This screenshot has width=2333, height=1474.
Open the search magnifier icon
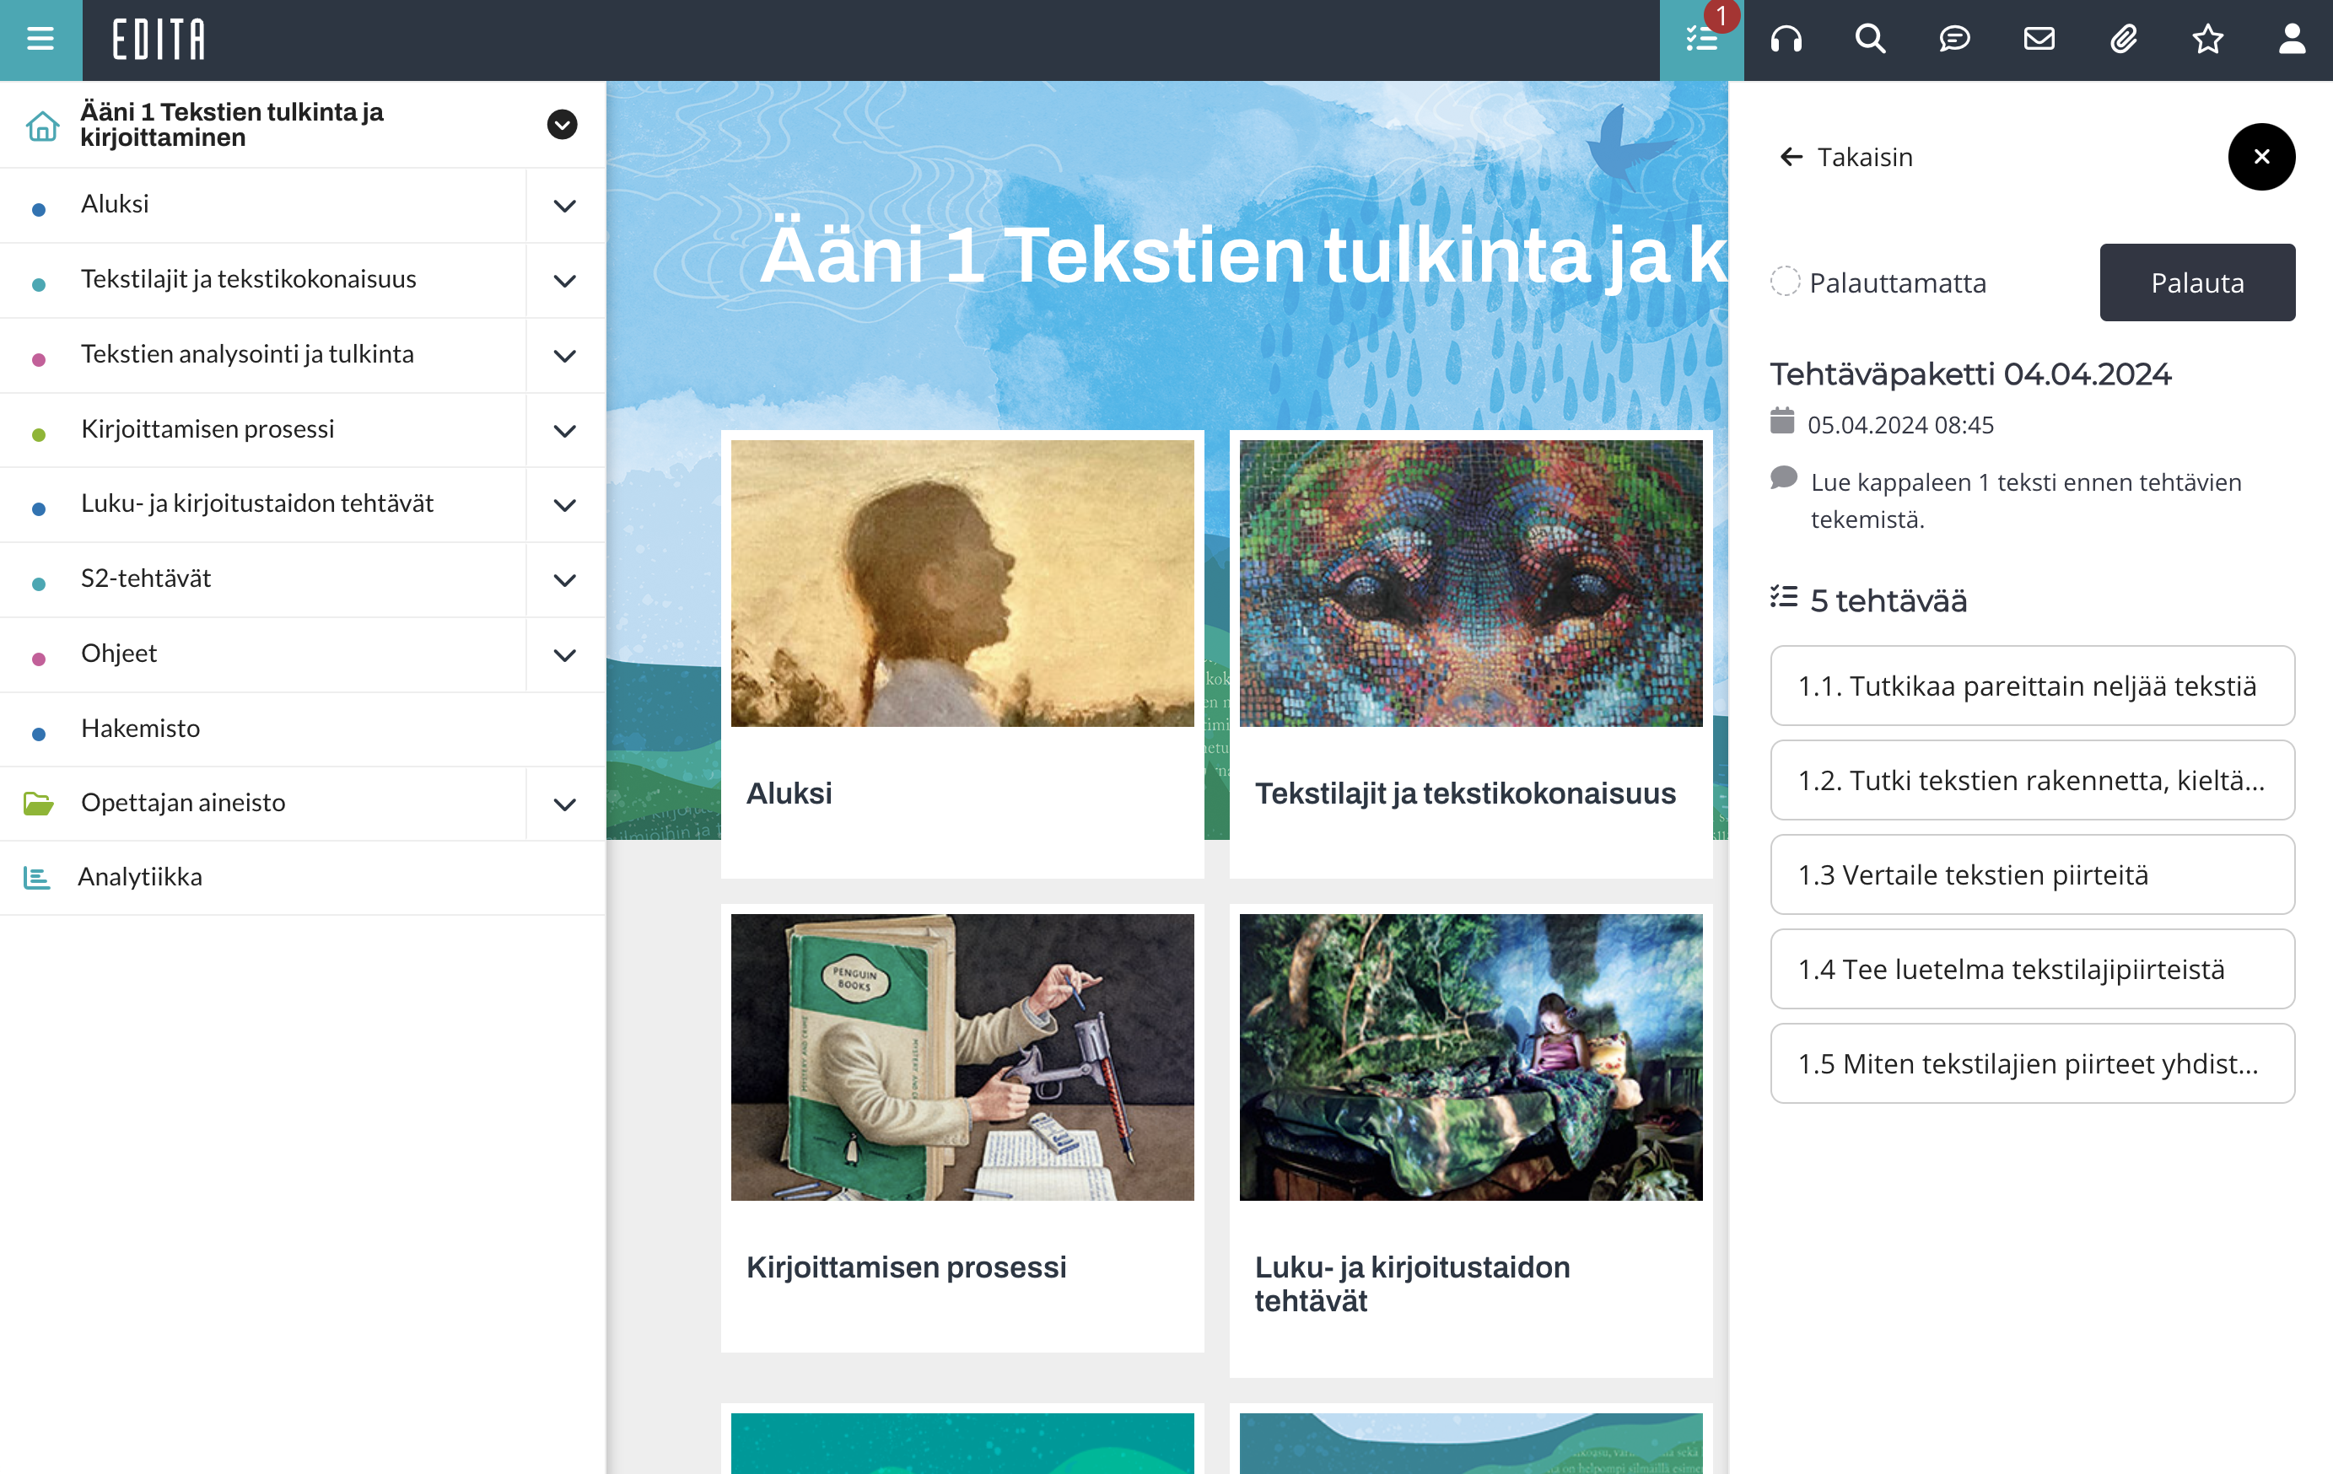point(1870,40)
